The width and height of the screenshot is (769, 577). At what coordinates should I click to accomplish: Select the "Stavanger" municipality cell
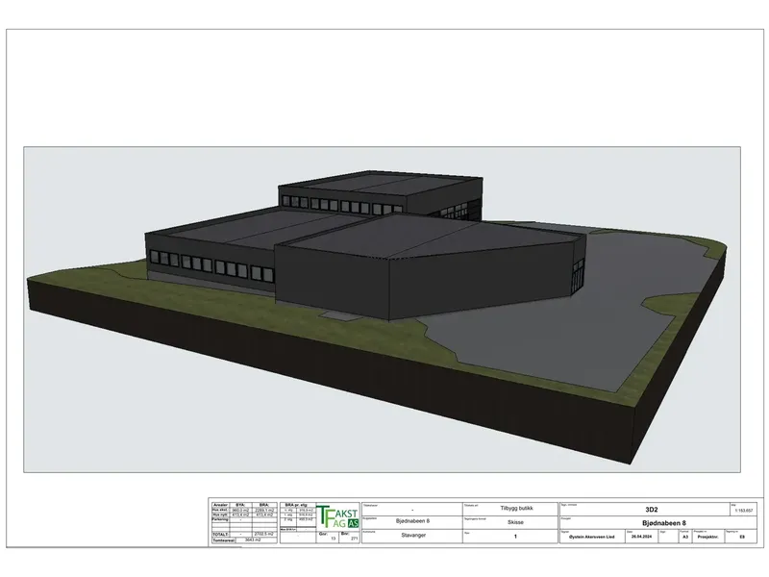413,536
